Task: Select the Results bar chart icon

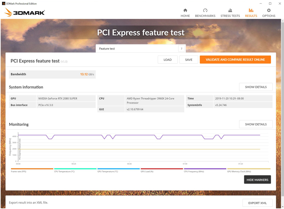Action: click(251, 10)
